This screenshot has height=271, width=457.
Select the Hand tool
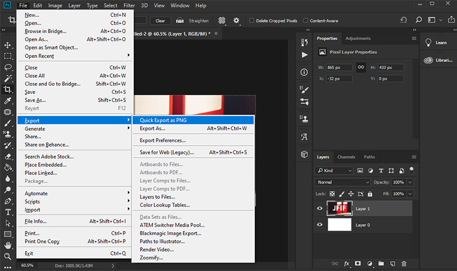click(x=7, y=245)
